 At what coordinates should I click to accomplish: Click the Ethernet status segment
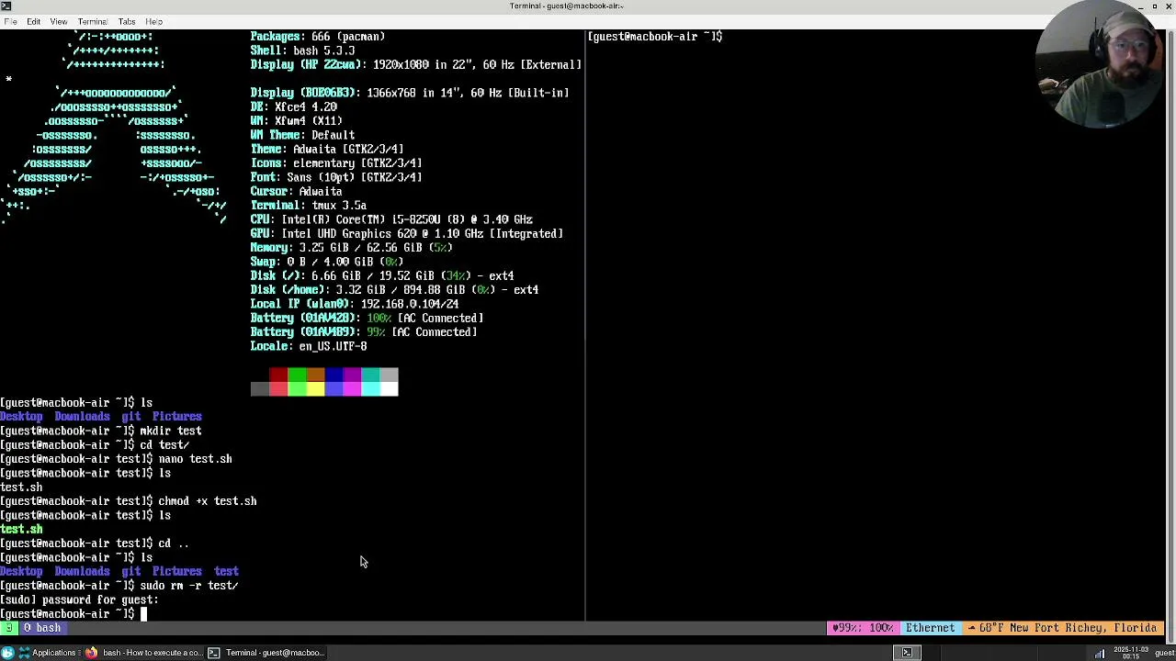click(x=930, y=628)
